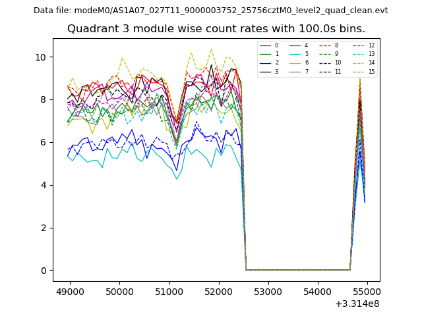Click the y-axis tick label 10

(x=41, y=57)
